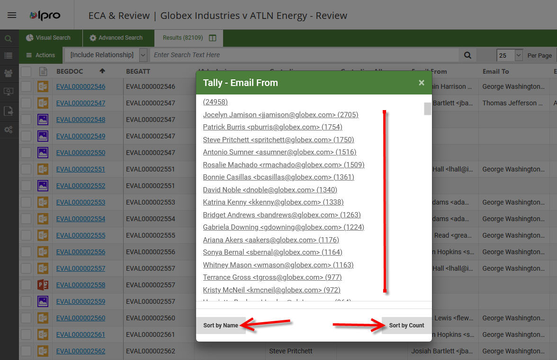
Task: Focus the Enter Search Text Here field
Action: (305, 55)
